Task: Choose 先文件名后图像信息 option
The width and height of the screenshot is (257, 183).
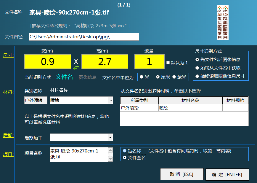Action: 197,60
